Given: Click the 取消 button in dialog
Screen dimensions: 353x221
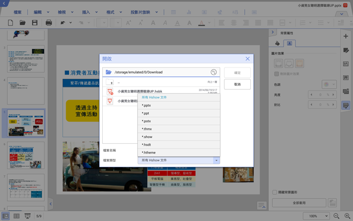Looking at the screenshot, I should pos(237,84).
